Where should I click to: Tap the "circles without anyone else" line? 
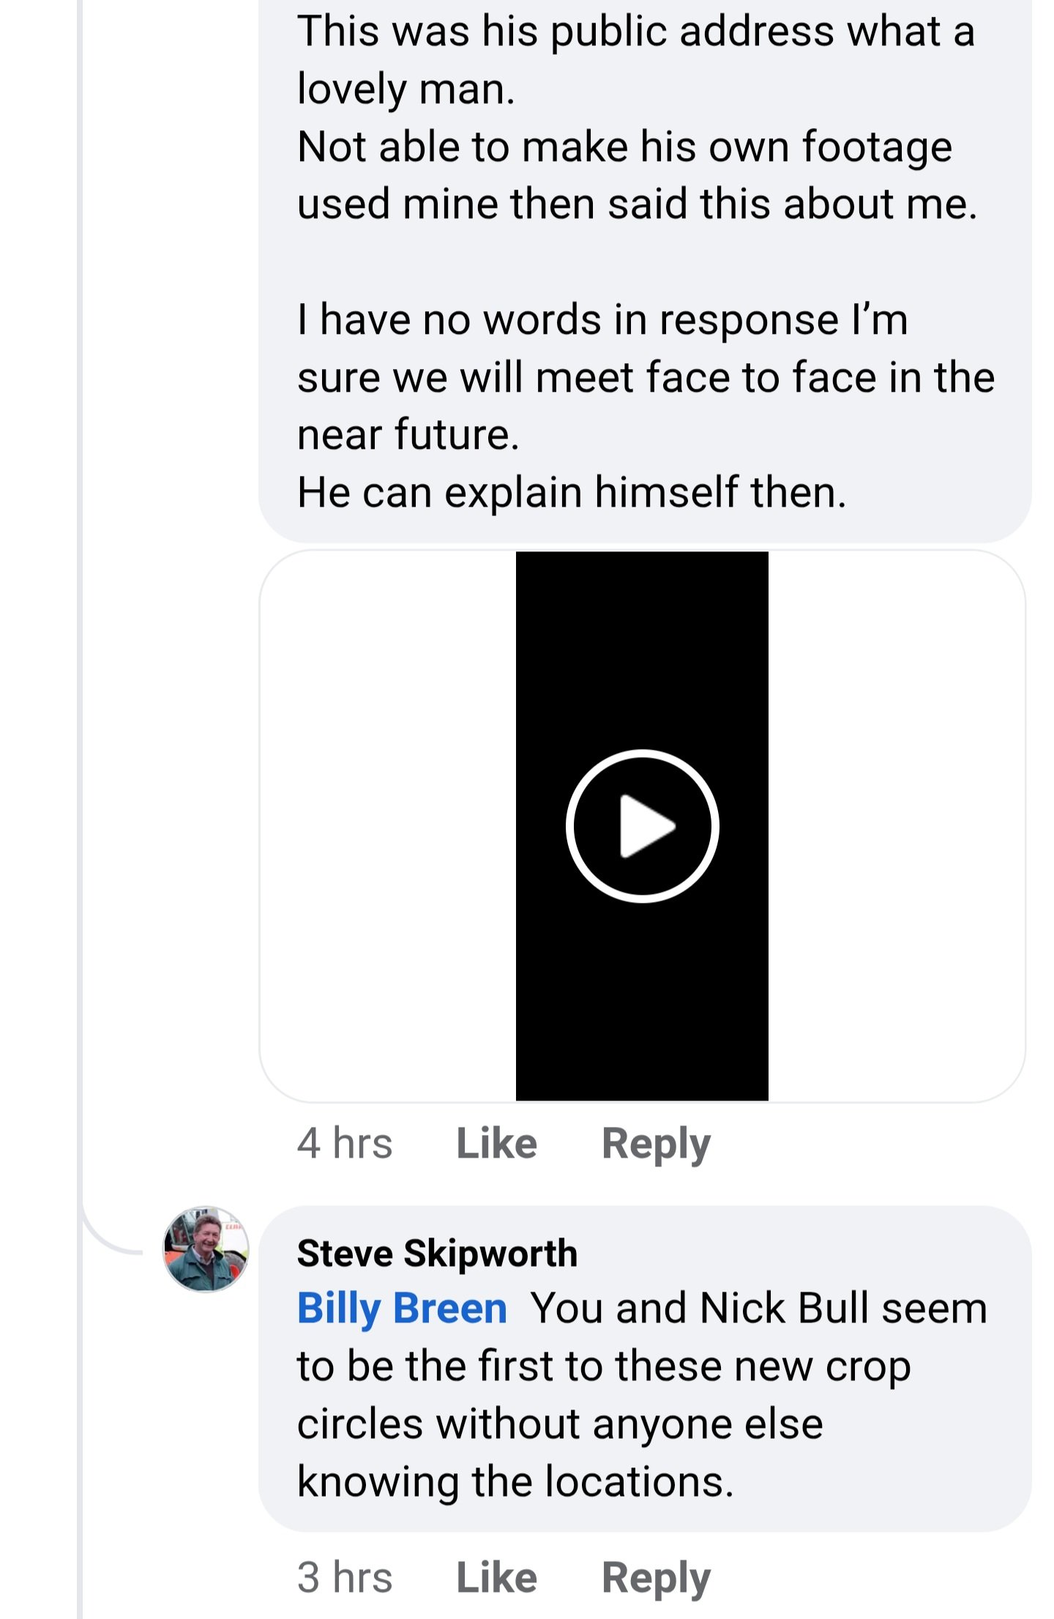(560, 1424)
